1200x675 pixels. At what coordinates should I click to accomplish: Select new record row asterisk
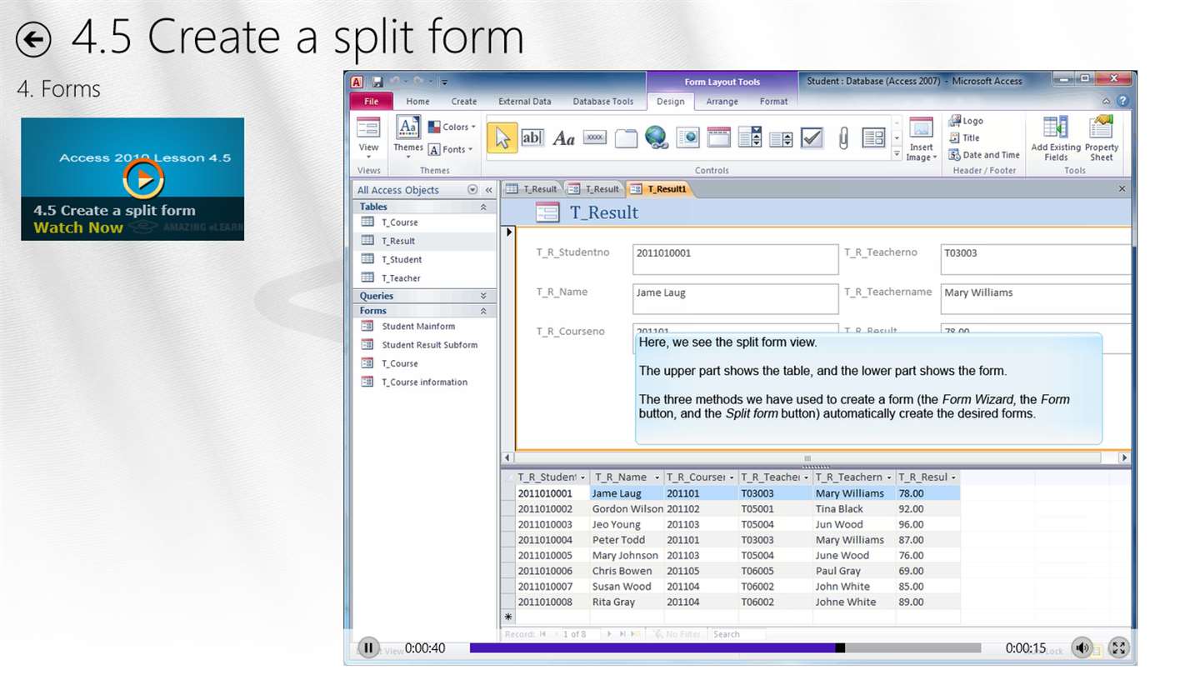508,617
